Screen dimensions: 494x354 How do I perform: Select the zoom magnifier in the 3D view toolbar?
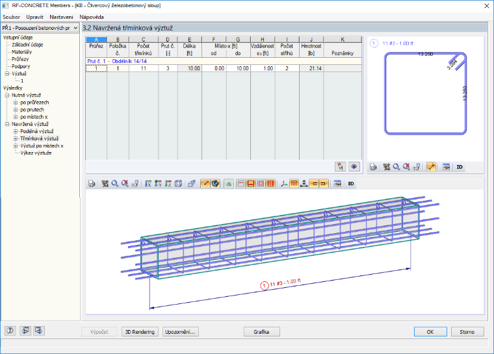point(115,184)
